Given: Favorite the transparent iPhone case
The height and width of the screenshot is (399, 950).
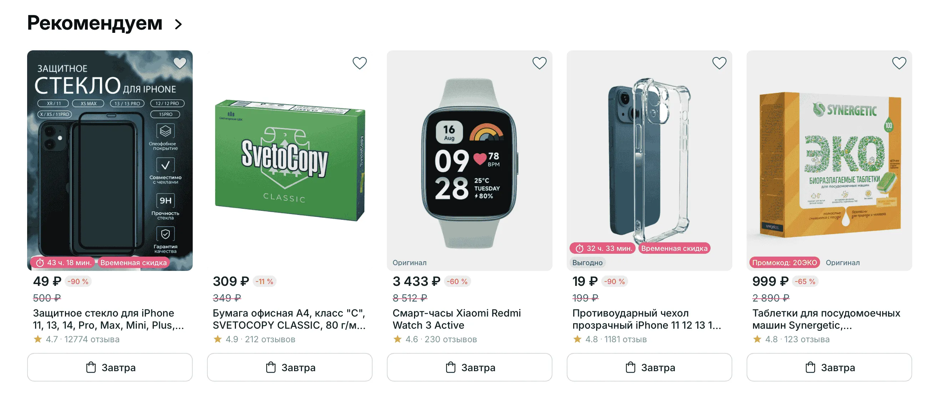Looking at the screenshot, I should click(x=719, y=63).
